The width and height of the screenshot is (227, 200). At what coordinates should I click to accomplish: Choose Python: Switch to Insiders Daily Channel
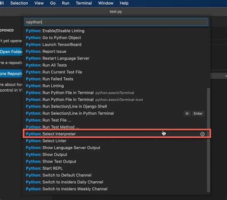(x=116, y=182)
